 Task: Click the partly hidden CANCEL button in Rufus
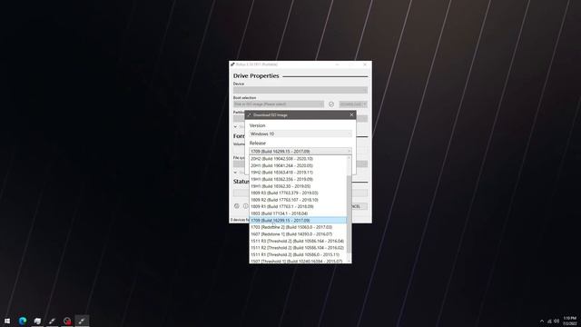tap(359, 206)
